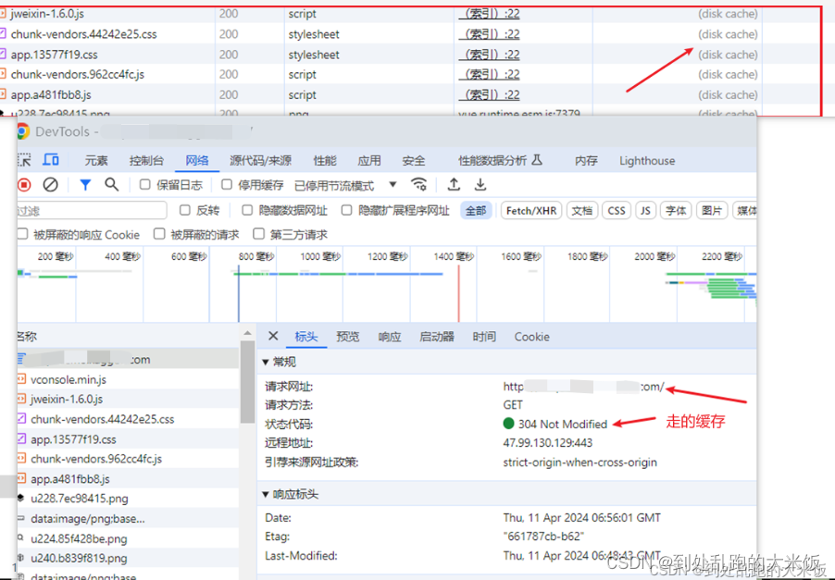This screenshot has width=835, height=580.
Task: Toggle the filter funnel icon
Action: pos(84,185)
